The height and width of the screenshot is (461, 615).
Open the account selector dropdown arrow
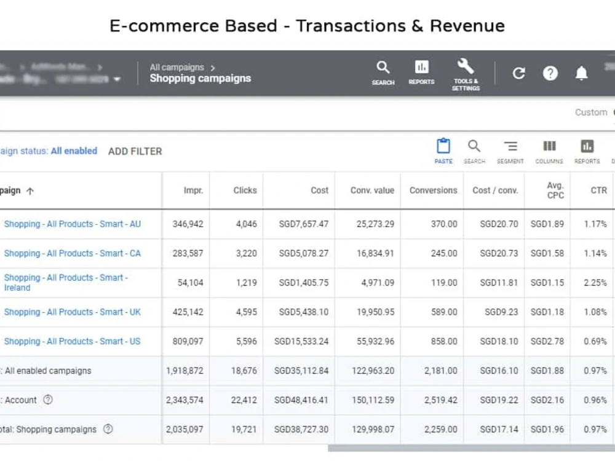[x=116, y=79]
